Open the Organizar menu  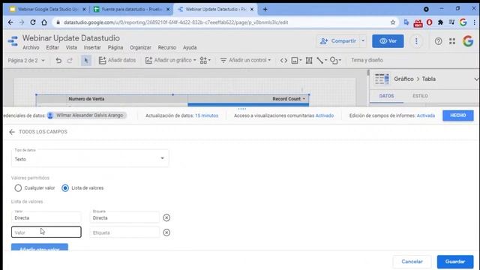tap(140, 48)
